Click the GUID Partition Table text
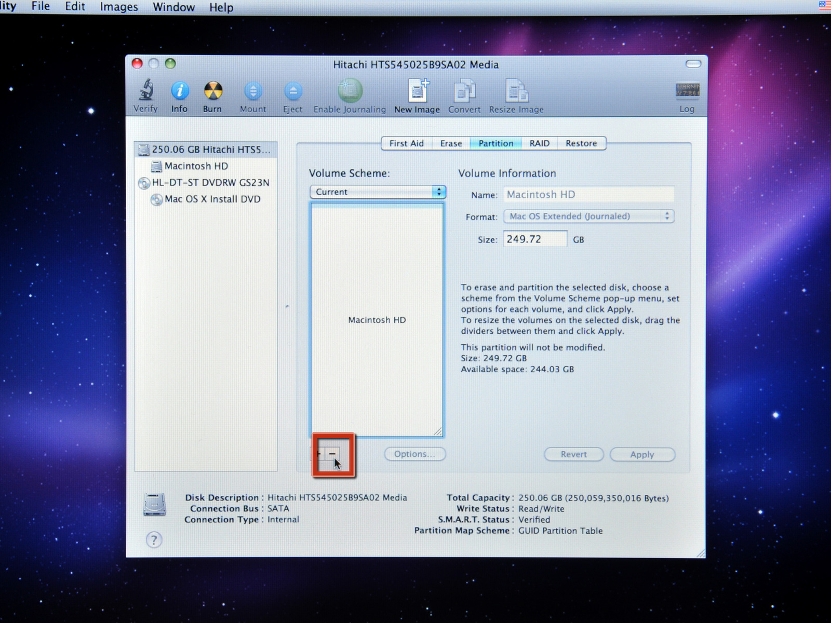The image size is (831, 623). 560,531
